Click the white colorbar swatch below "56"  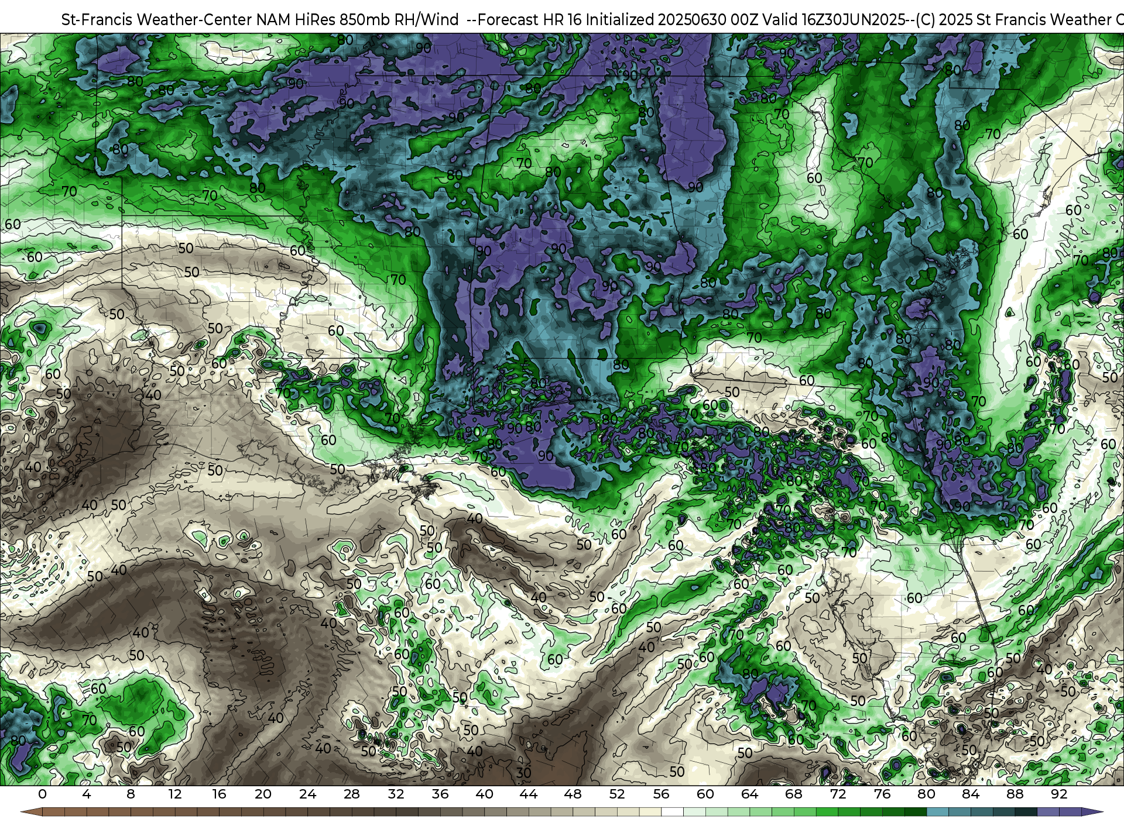[673, 813]
